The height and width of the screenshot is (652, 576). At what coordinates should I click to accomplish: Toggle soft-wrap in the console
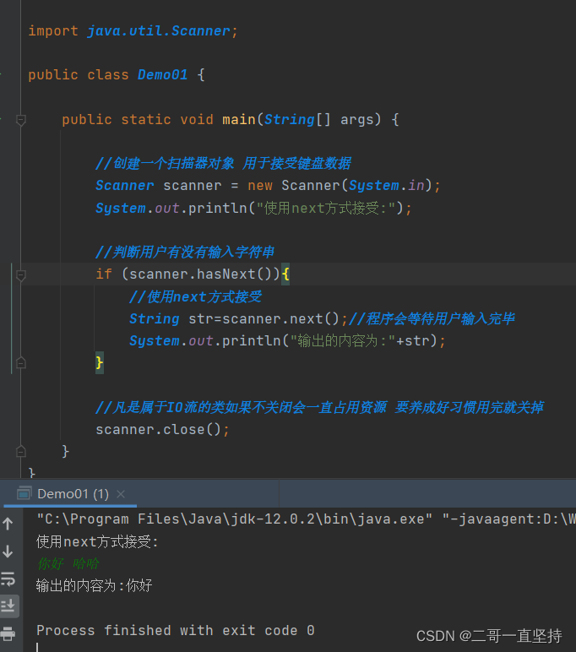point(8,579)
